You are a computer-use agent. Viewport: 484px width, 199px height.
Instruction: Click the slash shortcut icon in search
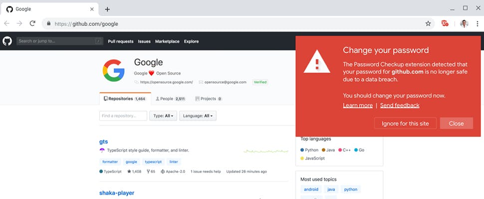(98, 41)
